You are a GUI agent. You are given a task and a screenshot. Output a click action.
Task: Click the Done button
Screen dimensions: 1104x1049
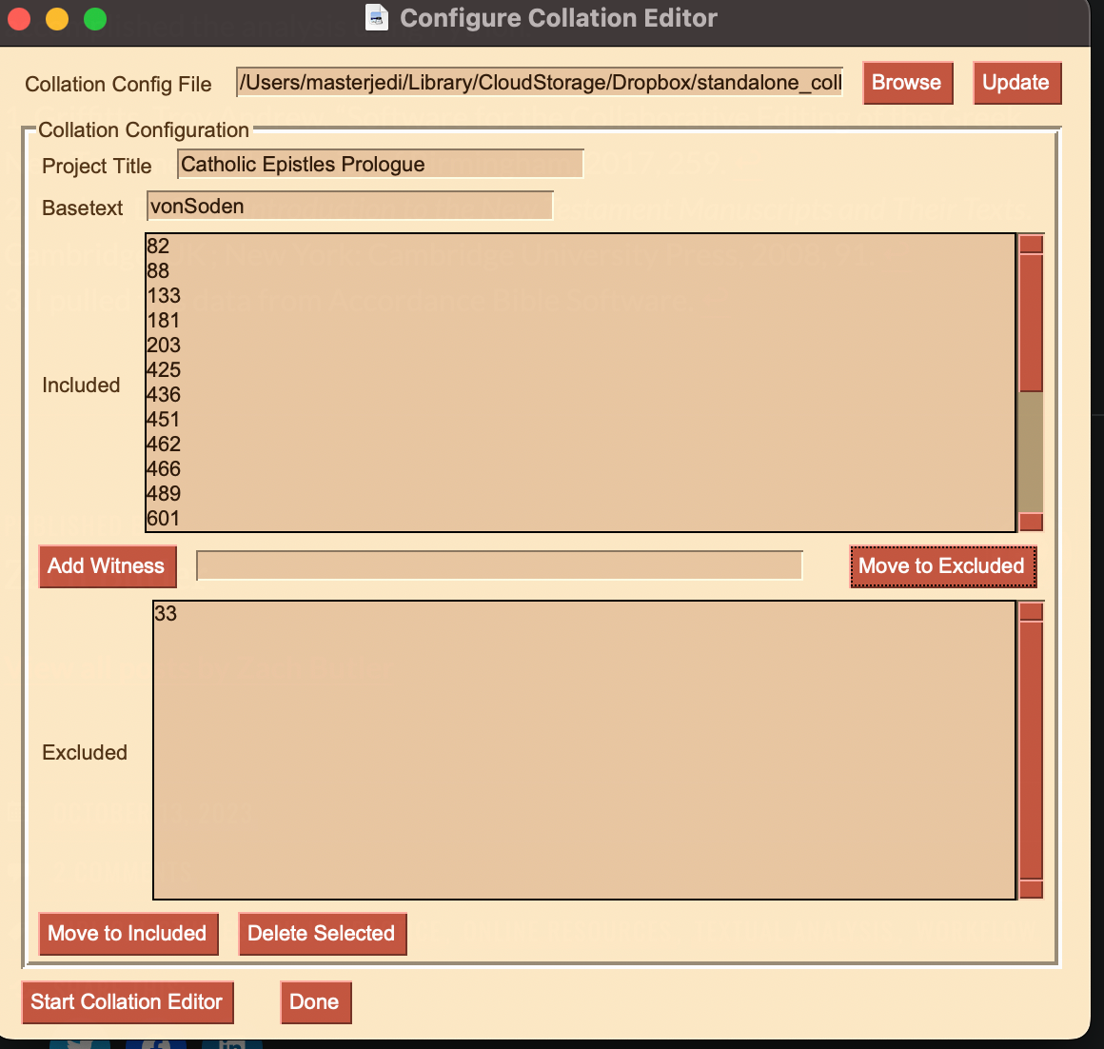pyautogui.click(x=314, y=1002)
